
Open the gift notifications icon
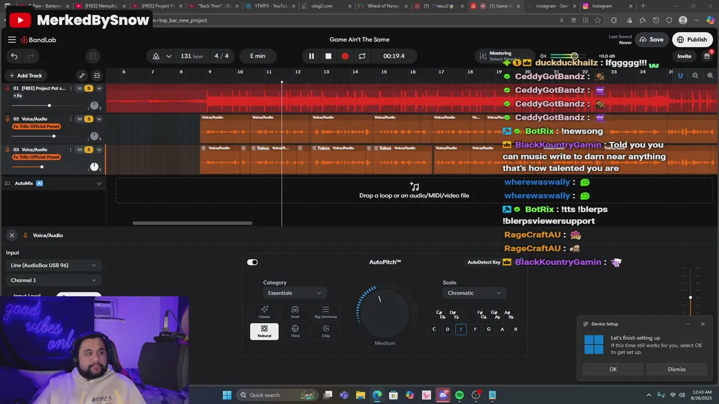pyautogui.click(x=707, y=56)
